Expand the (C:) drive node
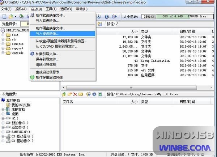Screen dimensions: 217x157 [x=3, y=118]
